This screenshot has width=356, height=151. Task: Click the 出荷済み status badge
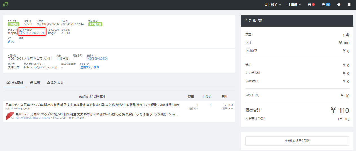[13, 24]
